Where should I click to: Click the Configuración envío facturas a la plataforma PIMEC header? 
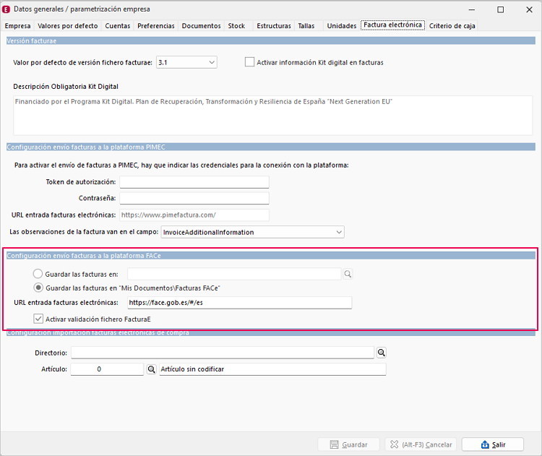pyautogui.click(x=271, y=147)
